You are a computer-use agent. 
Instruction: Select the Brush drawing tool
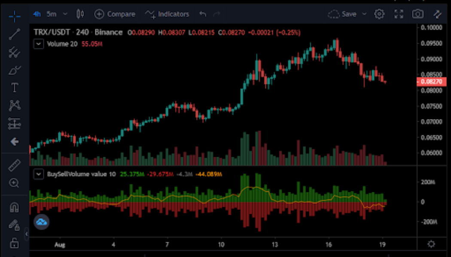(14, 69)
